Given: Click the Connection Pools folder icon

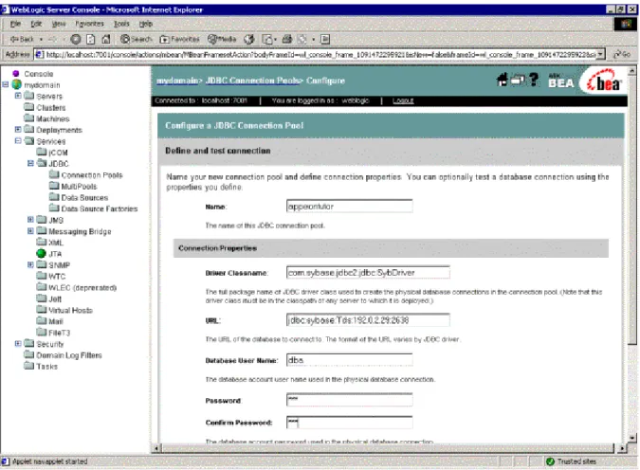Looking at the screenshot, I should pyautogui.click(x=54, y=174).
